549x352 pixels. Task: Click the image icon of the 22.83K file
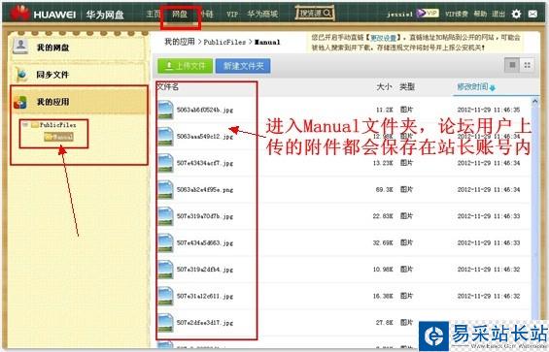coord(165,216)
